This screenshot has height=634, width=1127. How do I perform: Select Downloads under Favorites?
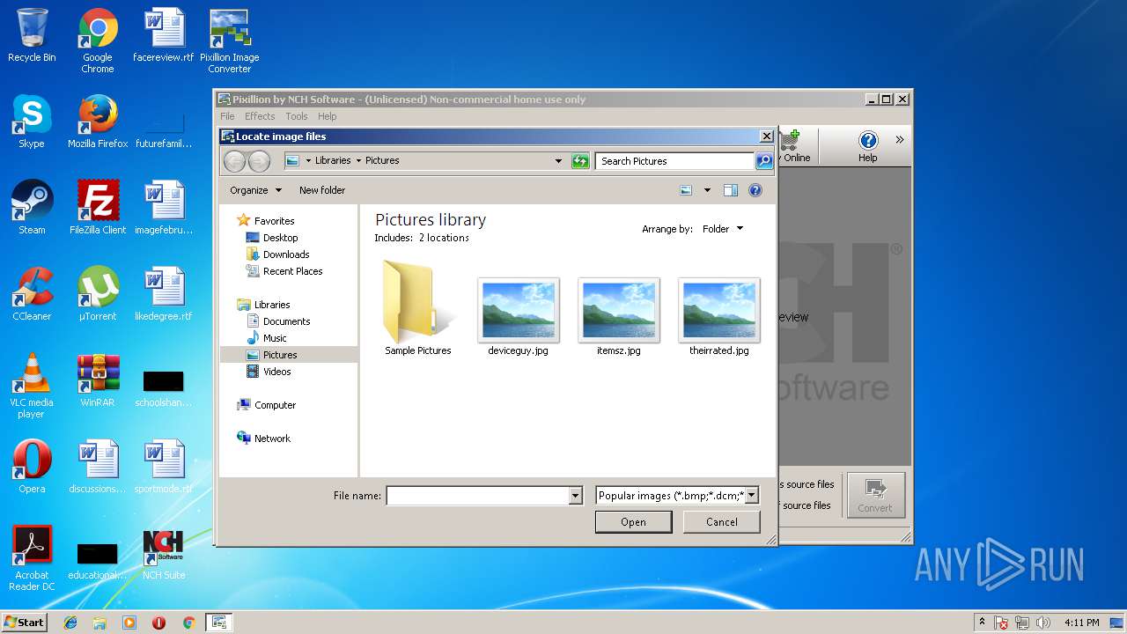click(x=286, y=254)
